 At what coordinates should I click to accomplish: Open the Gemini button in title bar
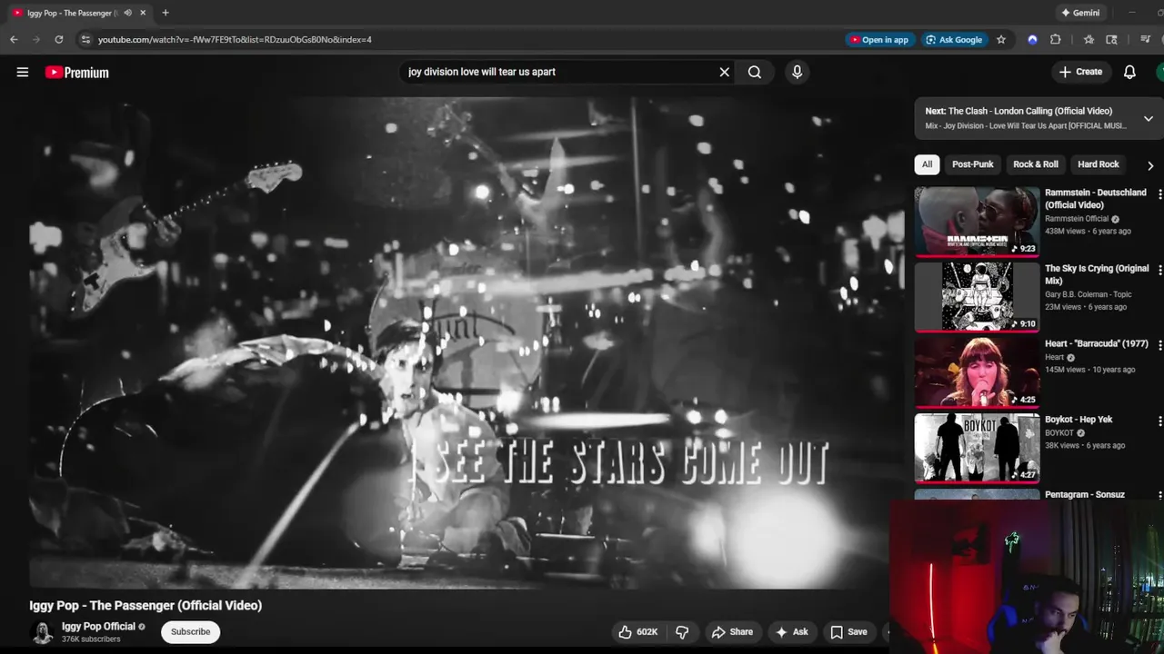tap(1080, 13)
